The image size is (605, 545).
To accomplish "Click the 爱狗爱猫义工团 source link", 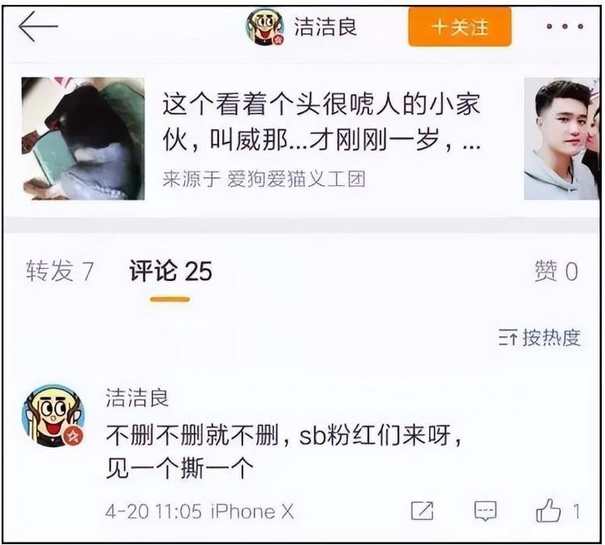I will point(296,179).
